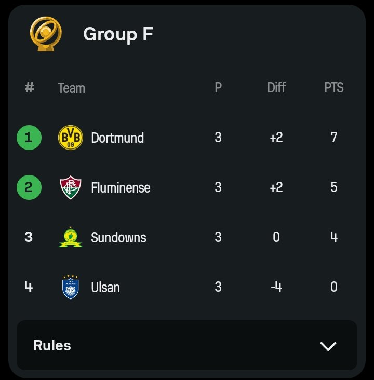Click the P matches played header
Screen dimensions: 374x380
218,88
